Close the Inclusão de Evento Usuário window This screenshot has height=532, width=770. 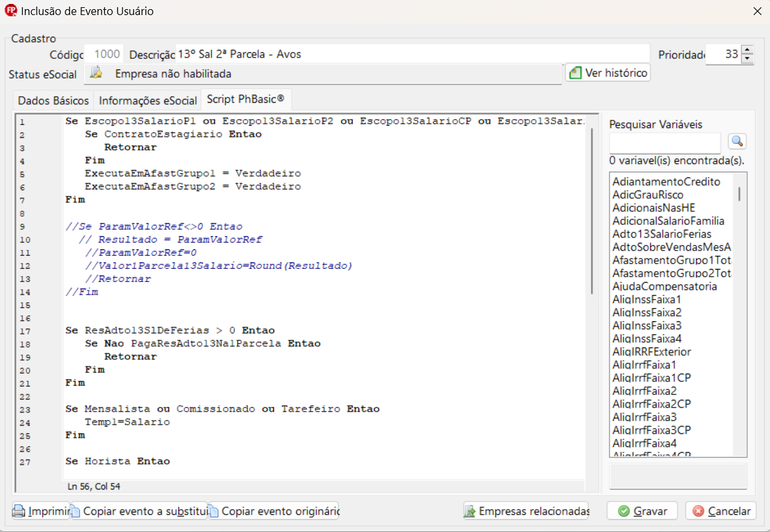(x=758, y=10)
